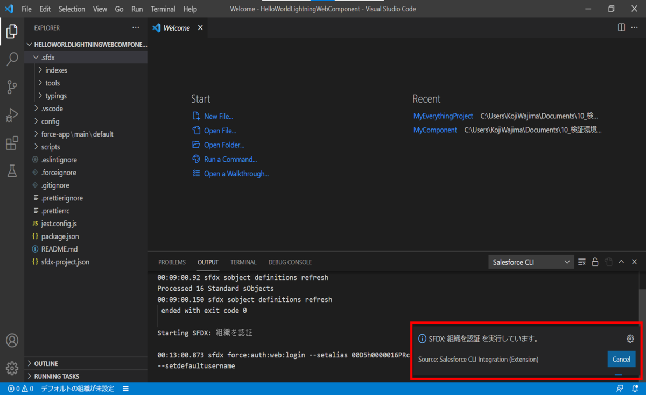
Task: Close the Welcome tab
Action: (200, 28)
